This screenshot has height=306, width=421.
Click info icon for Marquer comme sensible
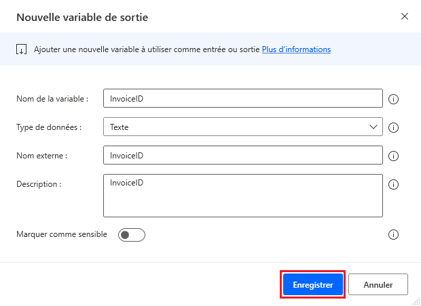[x=392, y=235]
